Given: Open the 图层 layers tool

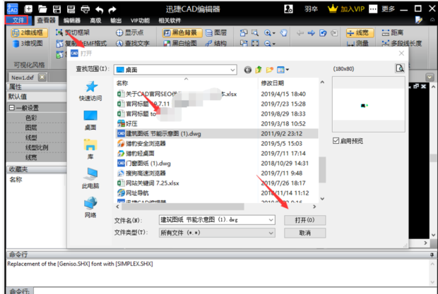Looking at the screenshot, I should [216, 32].
